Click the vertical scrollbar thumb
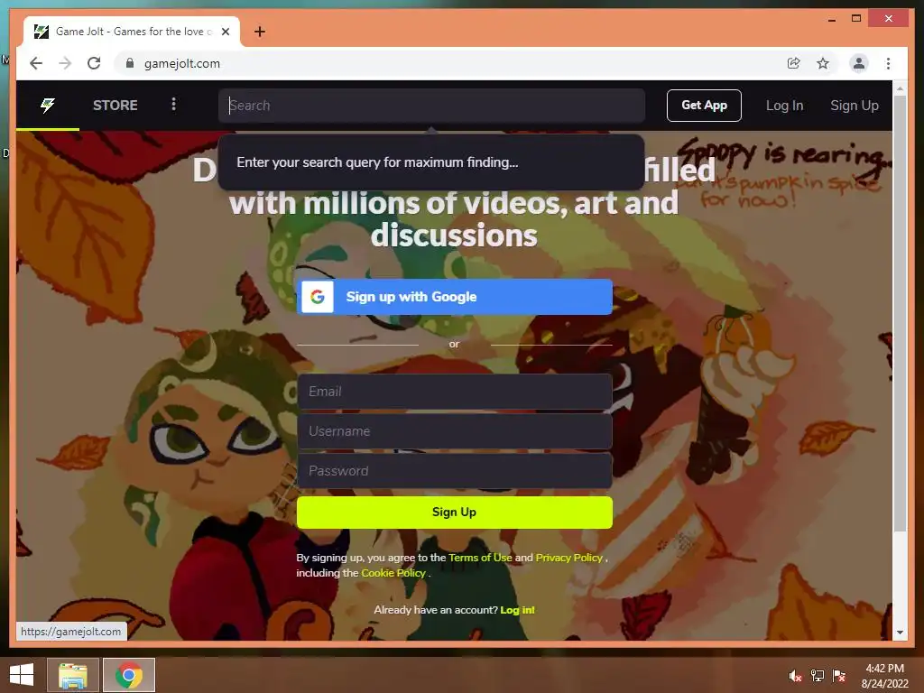 click(900, 313)
